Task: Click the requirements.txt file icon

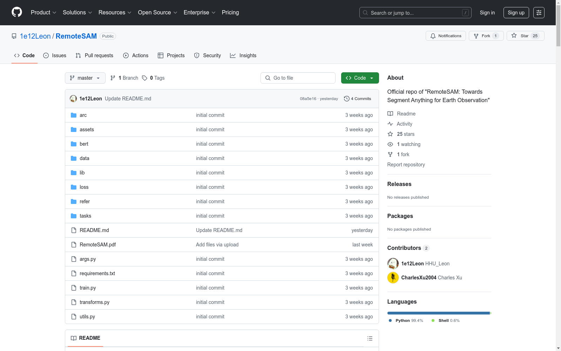Action: [74, 273]
